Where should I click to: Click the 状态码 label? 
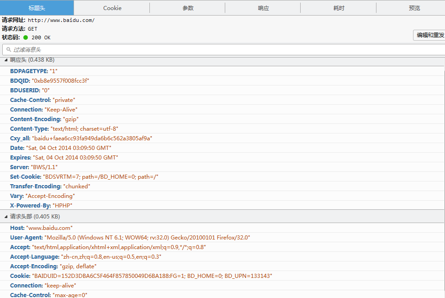point(11,37)
